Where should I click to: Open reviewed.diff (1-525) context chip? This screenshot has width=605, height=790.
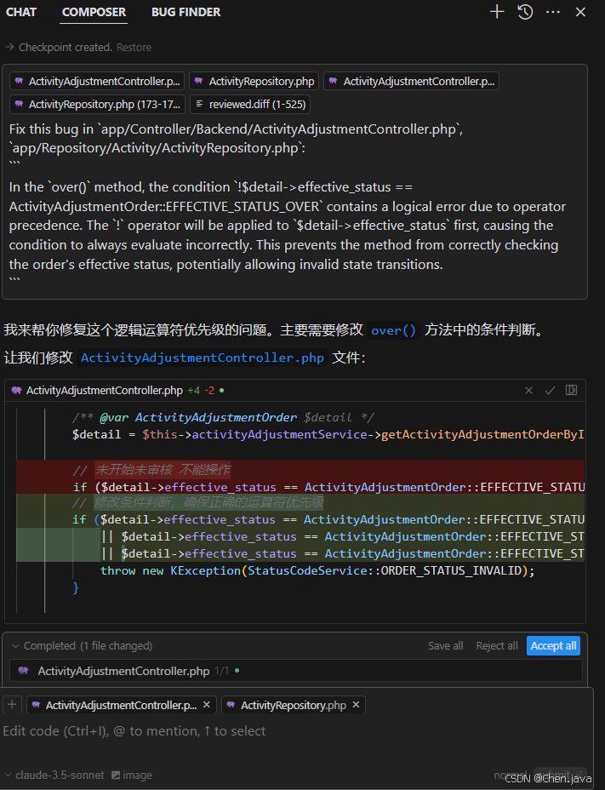point(250,105)
